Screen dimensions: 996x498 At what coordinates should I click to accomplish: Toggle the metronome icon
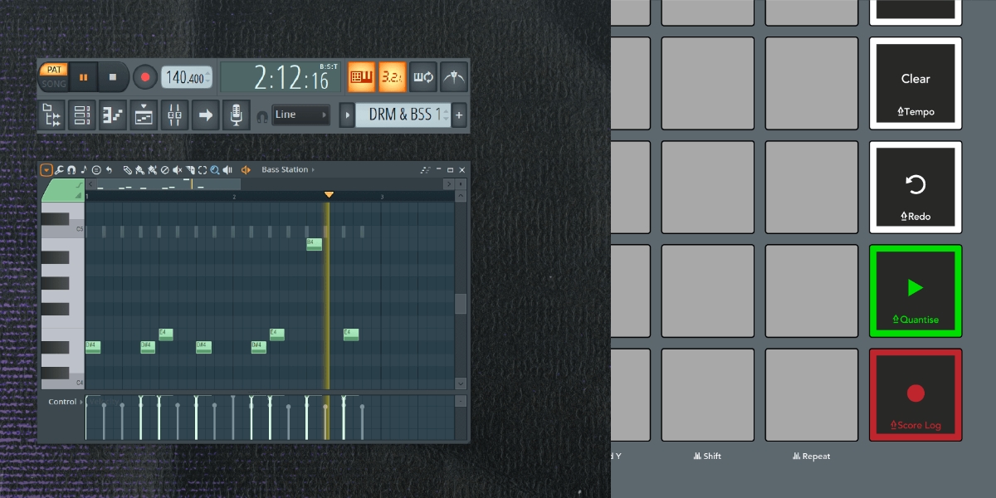pyautogui.click(x=453, y=77)
